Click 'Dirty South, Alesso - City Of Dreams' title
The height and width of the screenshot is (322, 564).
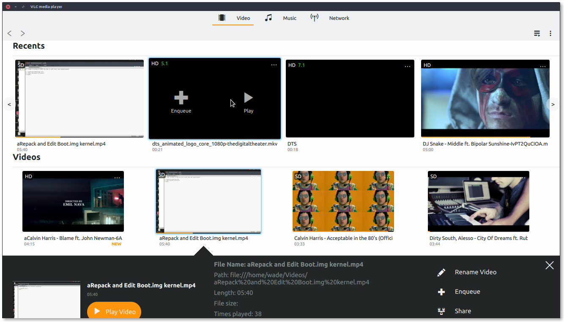click(479, 238)
